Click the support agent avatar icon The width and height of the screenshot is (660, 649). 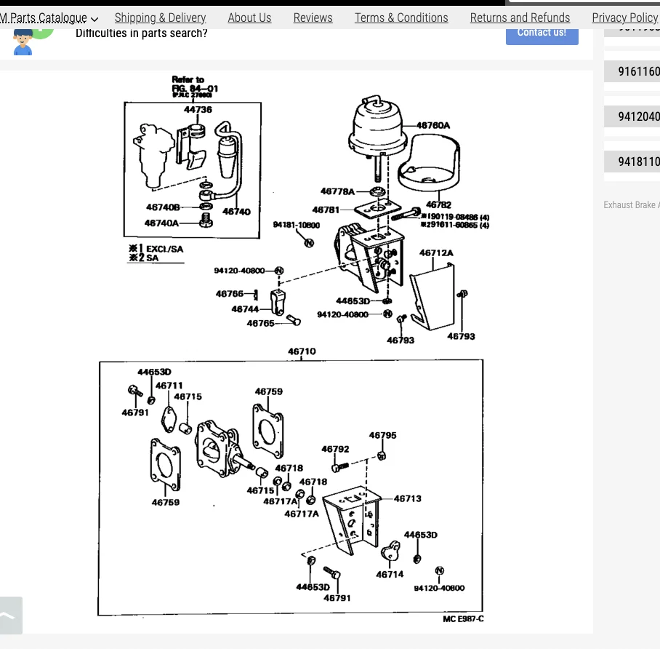[23, 41]
